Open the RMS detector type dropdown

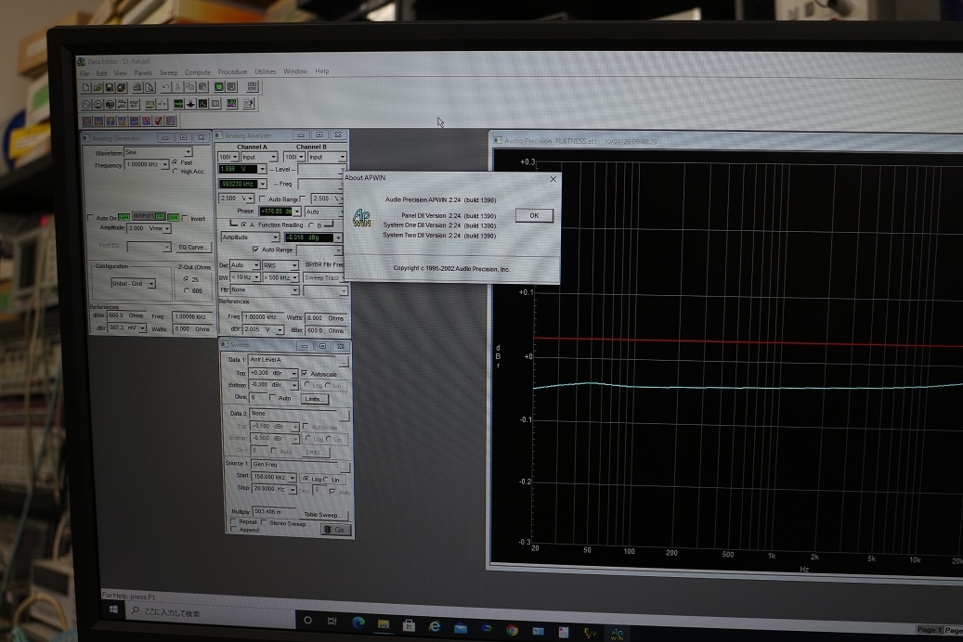coord(294,265)
